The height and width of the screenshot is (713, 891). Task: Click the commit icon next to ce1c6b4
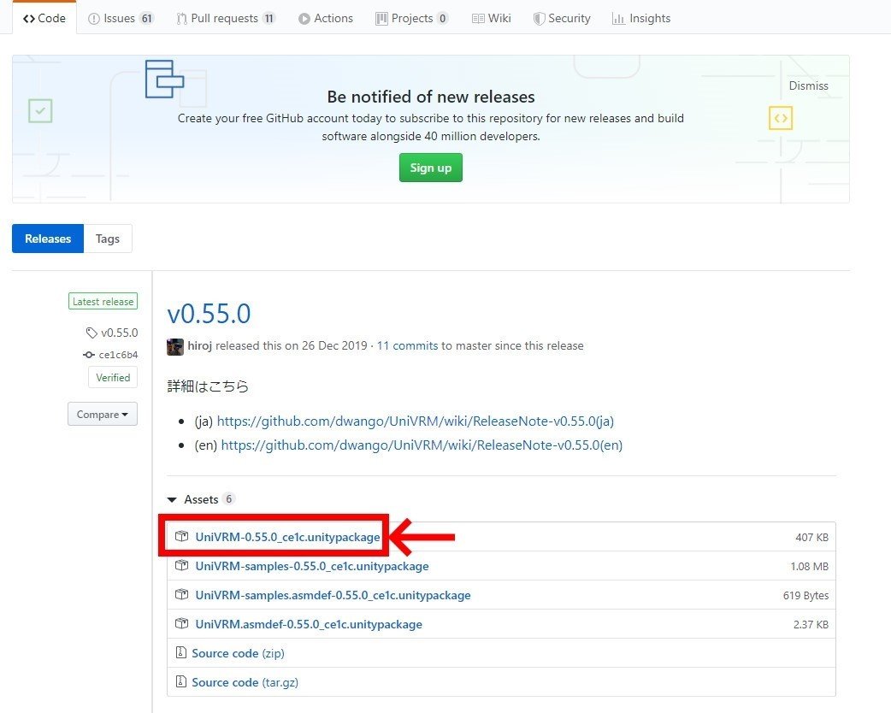89,355
